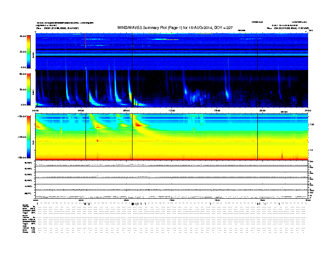This screenshot has width=332, height=257.
Task: Click the 12:00 tick label under the bottom line panel
Action: 172,200
